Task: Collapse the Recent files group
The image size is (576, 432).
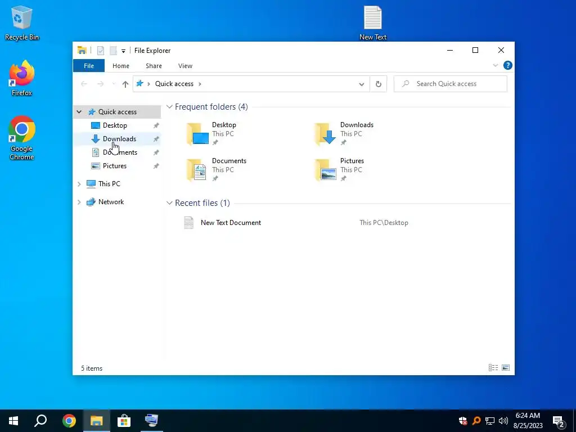Action: click(x=169, y=202)
